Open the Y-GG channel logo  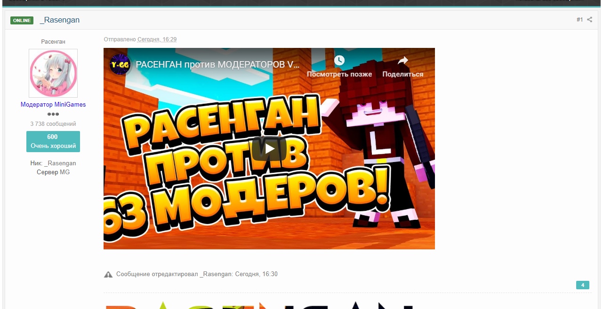(120, 64)
